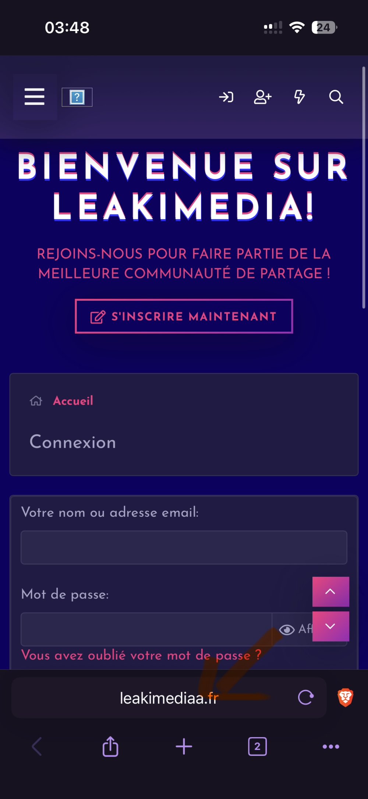Focus the Mot de passe field

[x=146, y=629]
